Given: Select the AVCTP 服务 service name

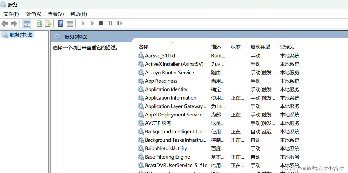Looking at the screenshot, I should pos(158,123).
